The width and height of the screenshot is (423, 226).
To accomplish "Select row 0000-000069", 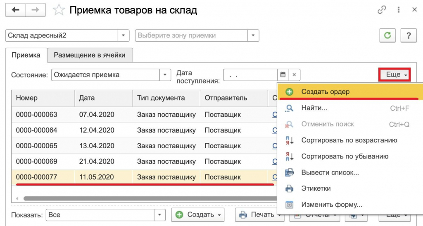I will 144,161.
